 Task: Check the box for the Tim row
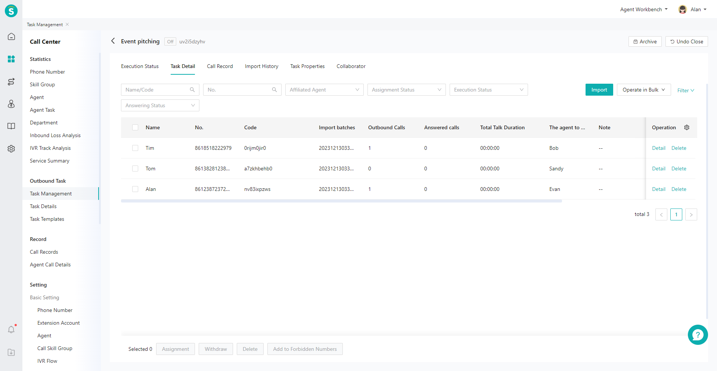point(135,148)
